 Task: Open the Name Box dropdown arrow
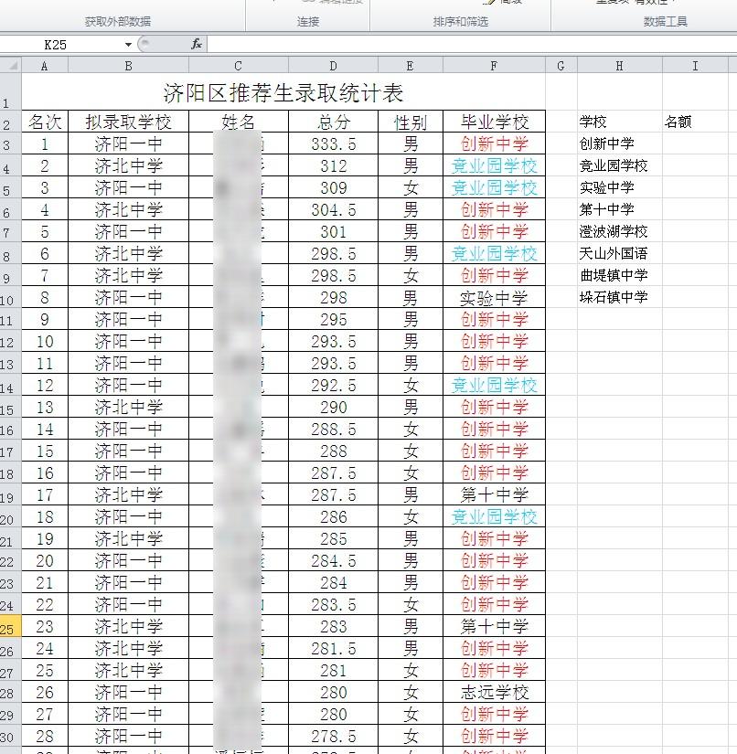[x=128, y=45]
